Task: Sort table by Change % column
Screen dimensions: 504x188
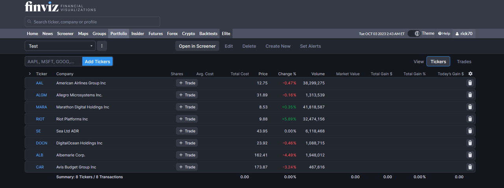Action: pos(287,74)
